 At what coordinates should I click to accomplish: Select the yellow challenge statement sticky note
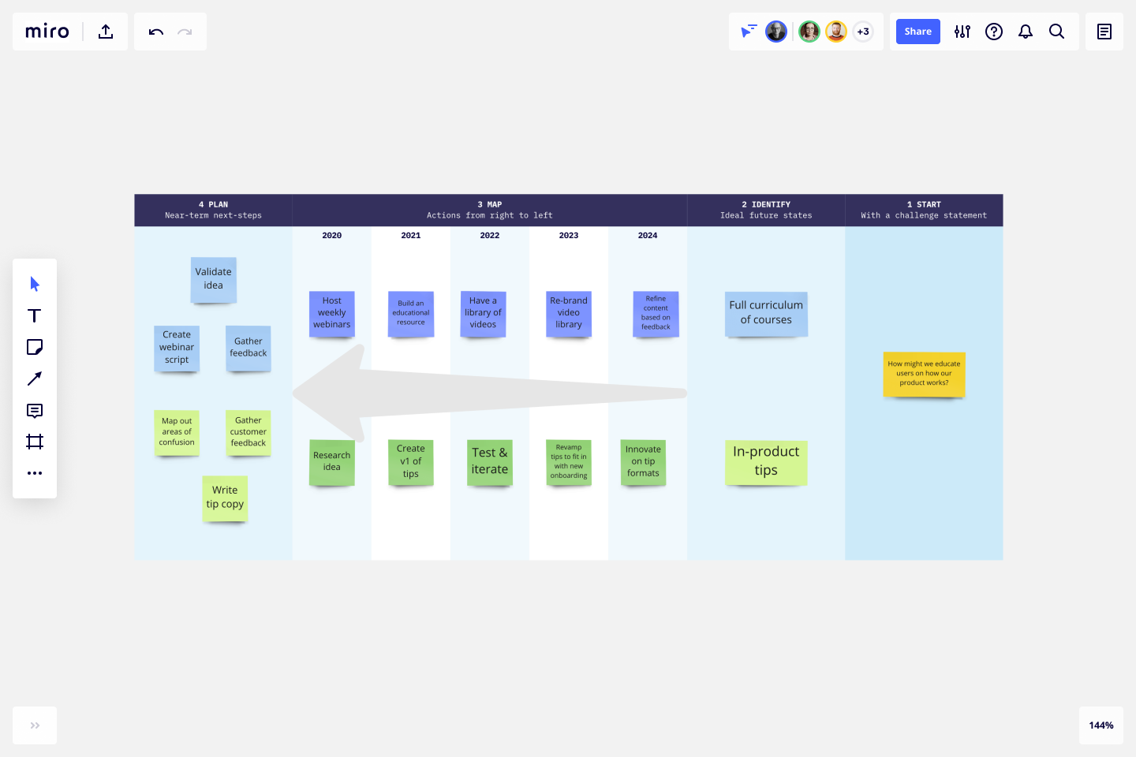(924, 374)
